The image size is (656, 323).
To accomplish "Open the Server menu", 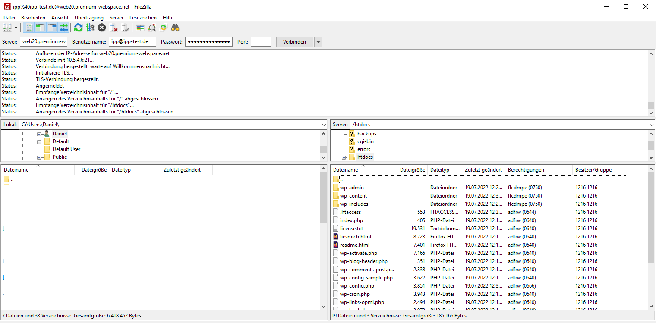I will pyautogui.click(x=117, y=18).
